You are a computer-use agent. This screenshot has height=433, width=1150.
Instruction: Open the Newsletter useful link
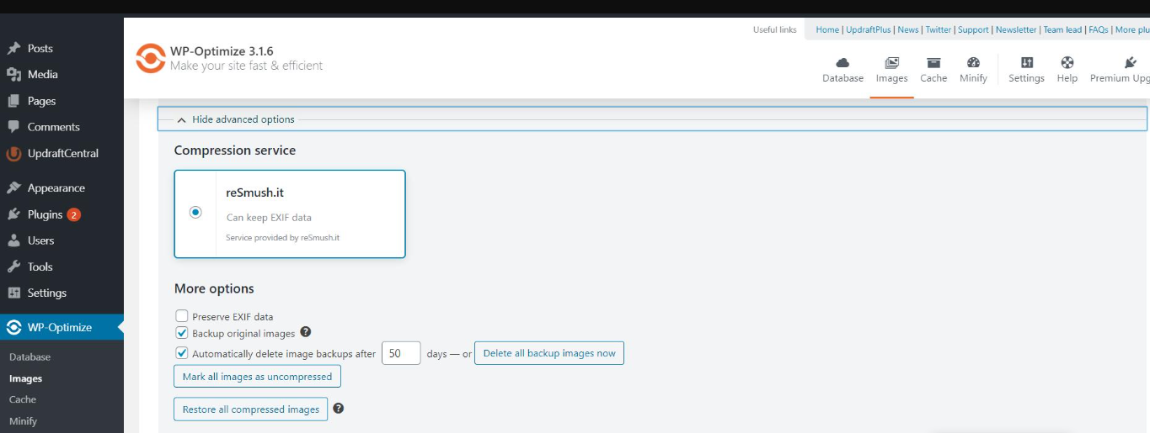1016,29
